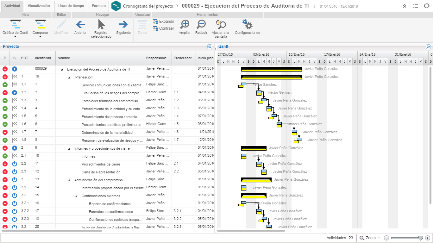Click the refresh icon at top right
Screen dimensions: 433x243
click(x=427, y=6)
